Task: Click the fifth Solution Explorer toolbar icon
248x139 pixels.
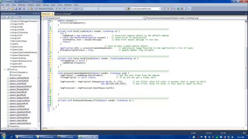Action: pos(20,17)
